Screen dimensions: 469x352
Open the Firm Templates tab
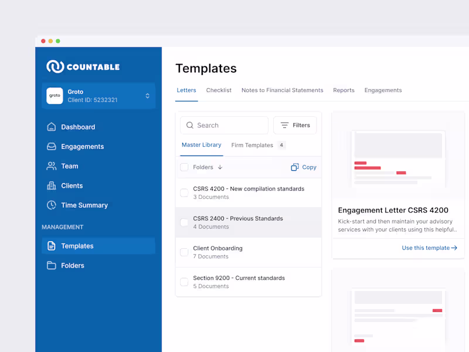[x=253, y=145]
